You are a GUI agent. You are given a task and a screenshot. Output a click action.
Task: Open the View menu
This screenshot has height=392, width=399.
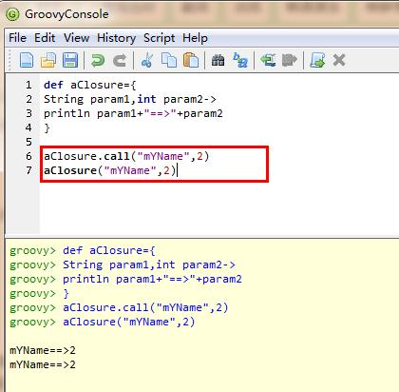point(76,38)
